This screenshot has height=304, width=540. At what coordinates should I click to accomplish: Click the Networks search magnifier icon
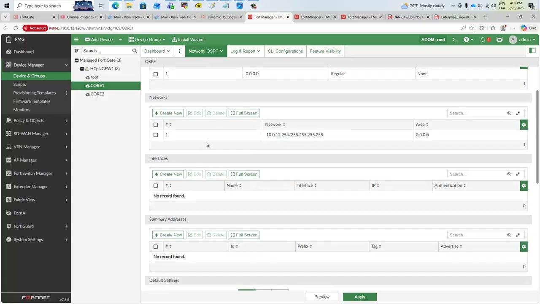509,113
